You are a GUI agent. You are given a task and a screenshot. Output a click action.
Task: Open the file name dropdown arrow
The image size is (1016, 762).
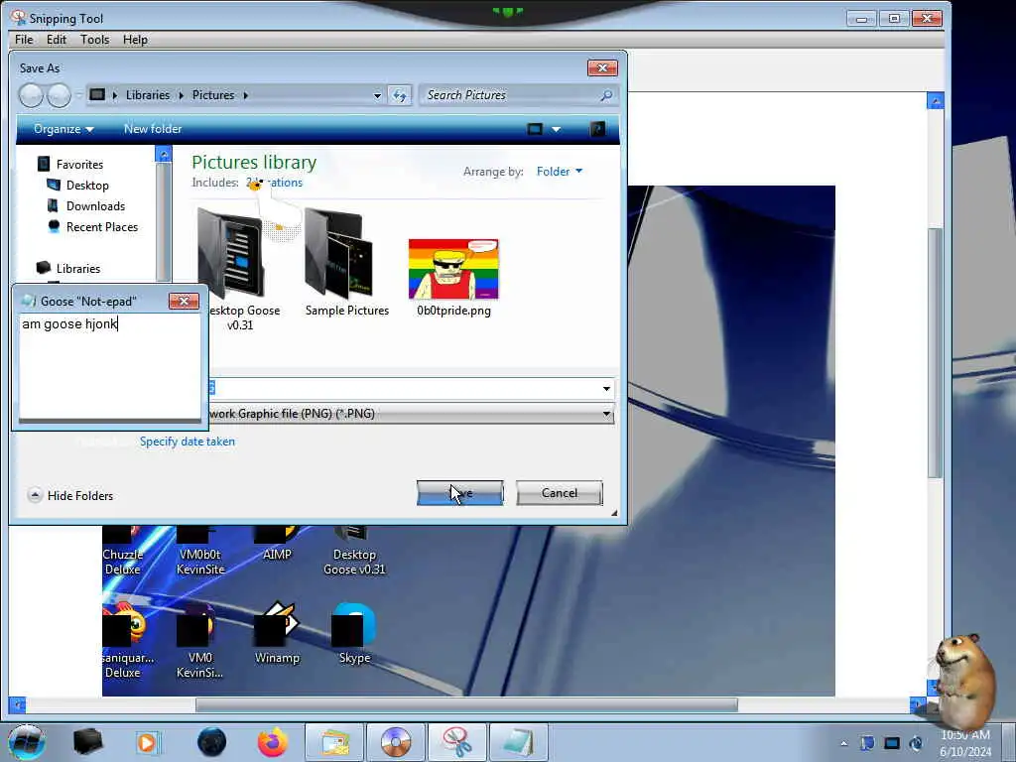[x=606, y=389]
